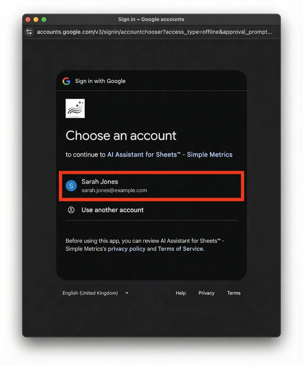Click the Sign in with Google header icon
303x365 pixels.
click(66, 81)
